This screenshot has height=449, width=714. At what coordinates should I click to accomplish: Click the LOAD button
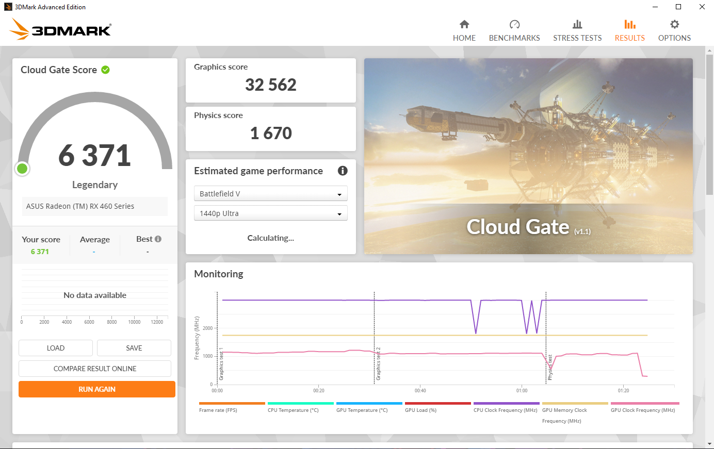pos(56,348)
